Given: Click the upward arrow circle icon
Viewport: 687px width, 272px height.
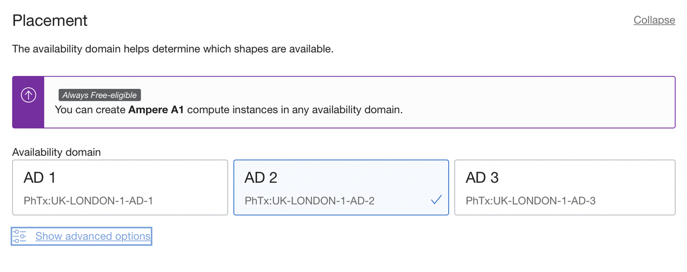Looking at the screenshot, I should pyautogui.click(x=28, y=95).
